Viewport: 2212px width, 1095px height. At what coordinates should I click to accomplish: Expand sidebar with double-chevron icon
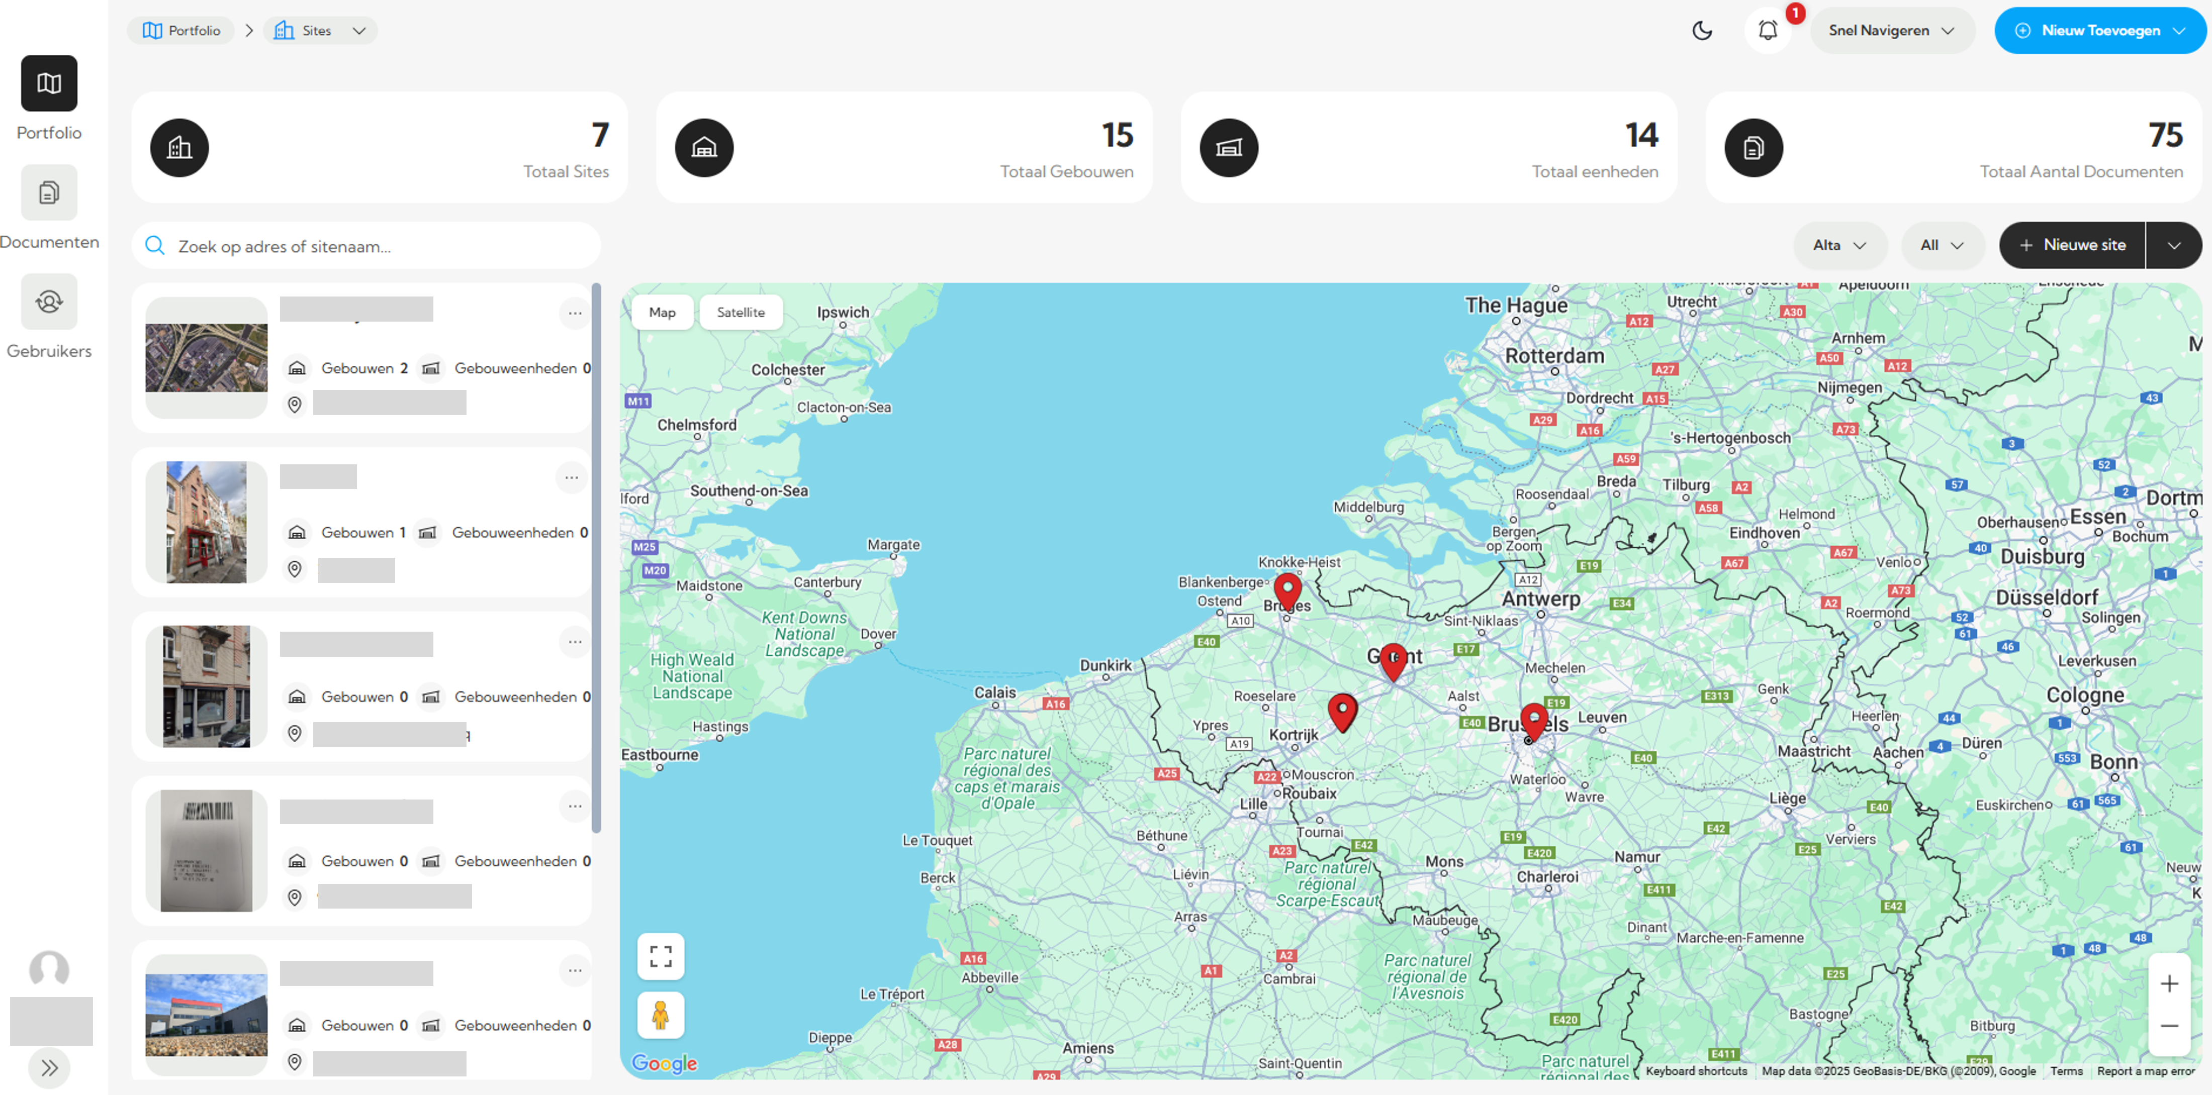[x=49, y=1067]
